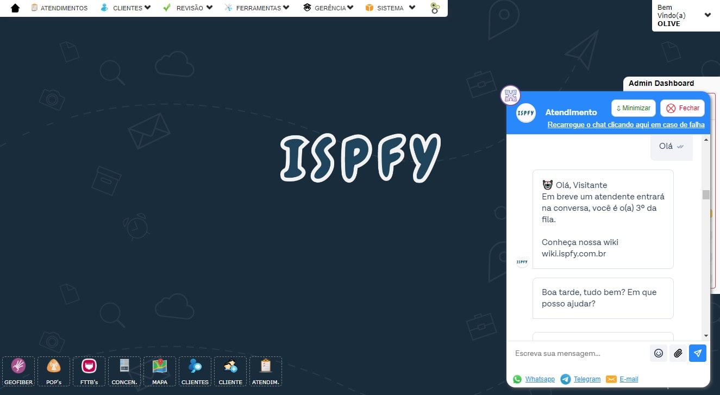Screen dimensions: 720x395
Task: Open the CLIENTE add-client shortcut
Action: click(x=230, y=372)
